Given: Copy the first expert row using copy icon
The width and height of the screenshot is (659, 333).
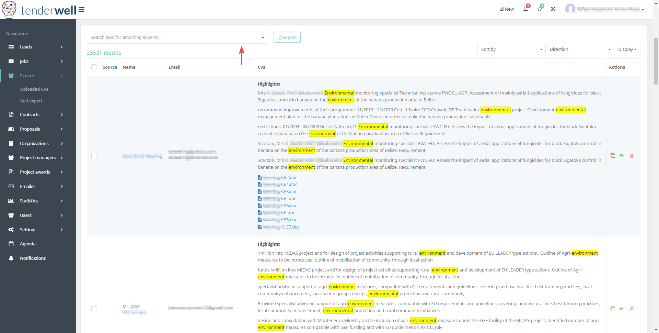Looking at the screenshot, I should [613, 156].
